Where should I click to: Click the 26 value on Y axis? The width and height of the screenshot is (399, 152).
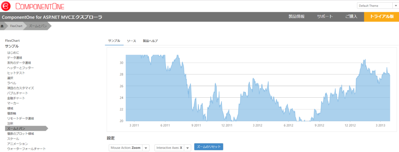pos(122,86)
